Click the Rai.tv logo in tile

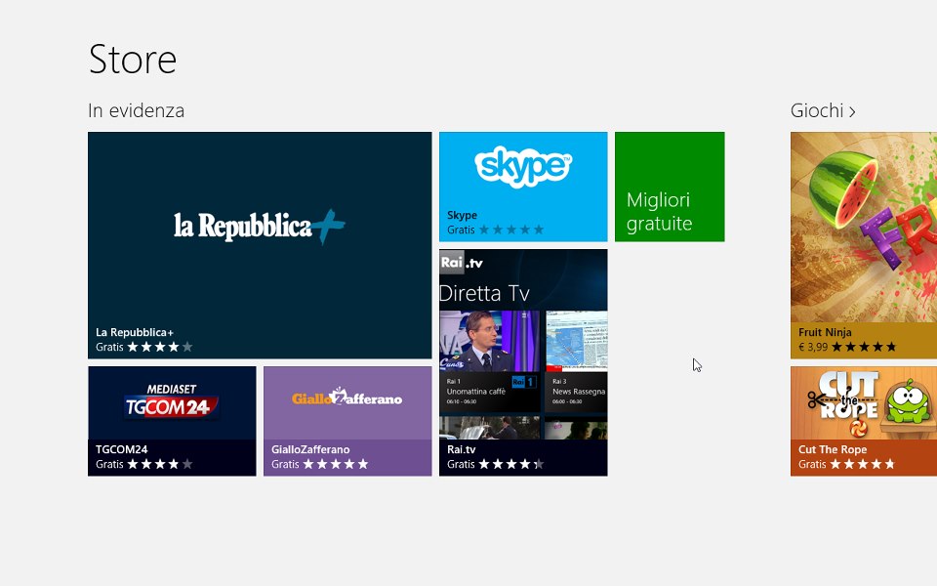tap(462, 262)
